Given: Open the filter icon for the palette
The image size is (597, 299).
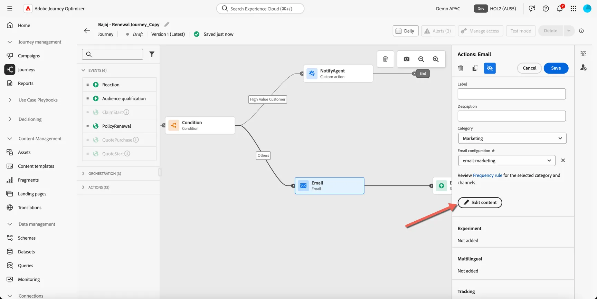Looking at the screenshot, I should 152,54.
